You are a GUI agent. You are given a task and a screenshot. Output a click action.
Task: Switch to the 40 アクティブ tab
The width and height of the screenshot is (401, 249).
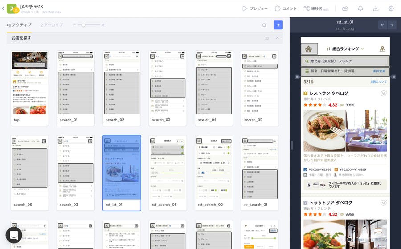19,25
